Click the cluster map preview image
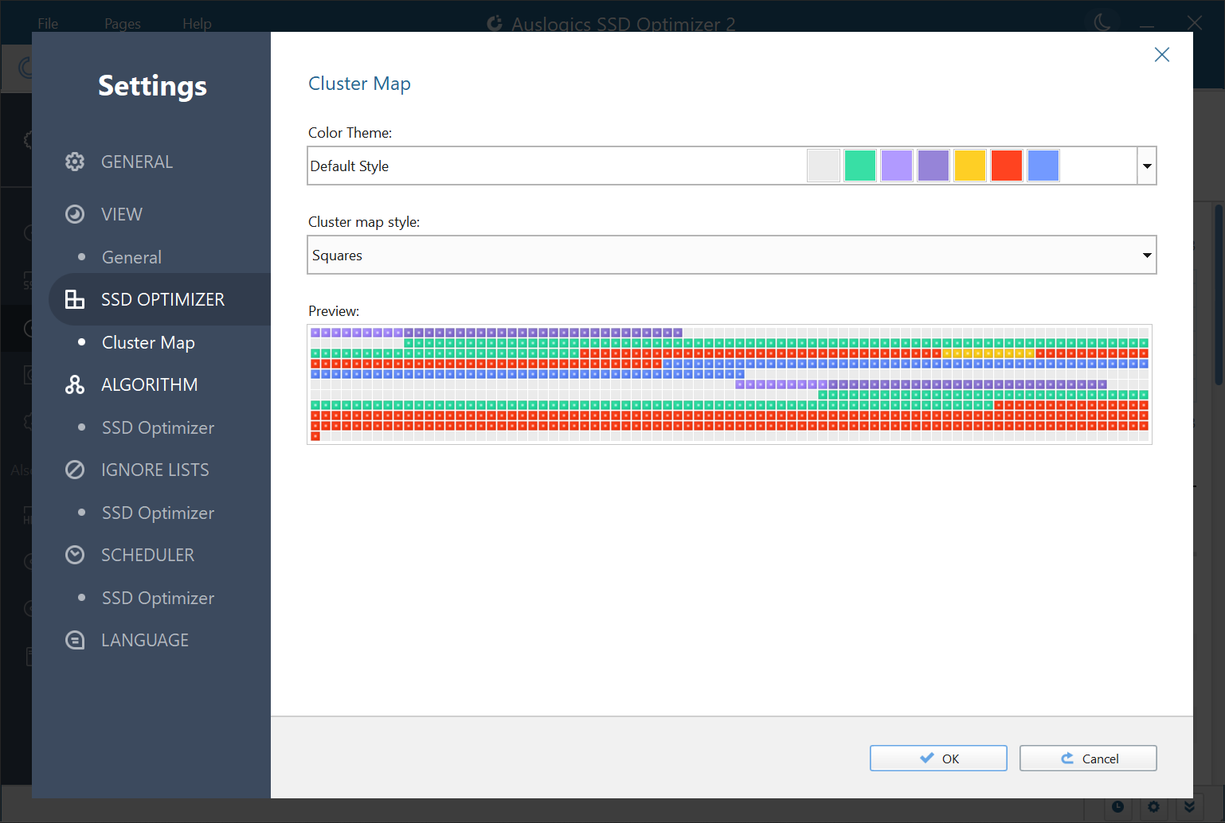The height and width of the screenshot is (823, 1225). point(730,384)
